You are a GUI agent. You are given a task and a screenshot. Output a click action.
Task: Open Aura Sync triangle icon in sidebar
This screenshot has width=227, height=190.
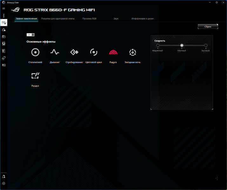pos(3,30)
